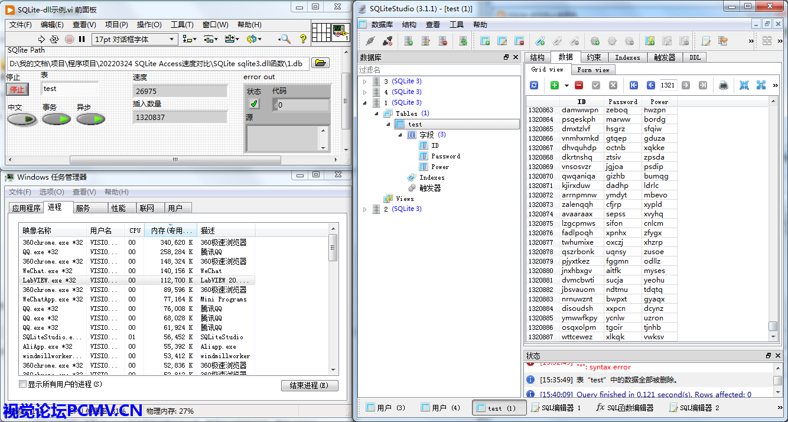
Task: Toggle the 中文 switch
Action: click(x=22, y=119)
